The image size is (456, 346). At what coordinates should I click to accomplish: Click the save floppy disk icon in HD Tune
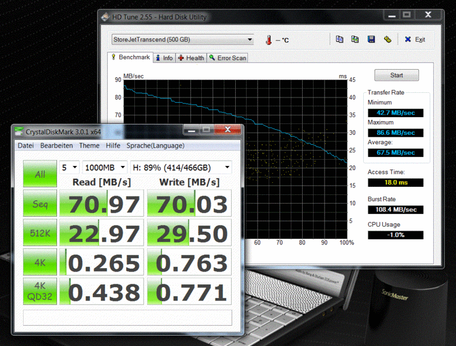(371, 39)
